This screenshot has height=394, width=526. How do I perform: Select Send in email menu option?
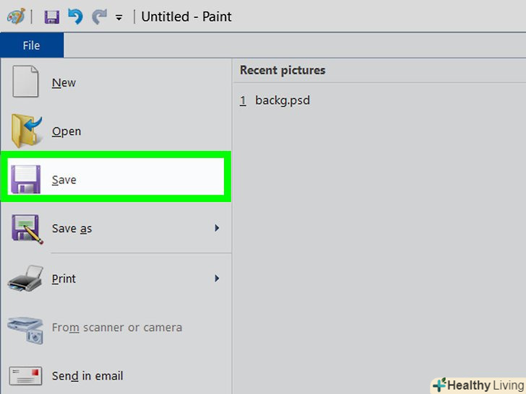click(87, 376)
